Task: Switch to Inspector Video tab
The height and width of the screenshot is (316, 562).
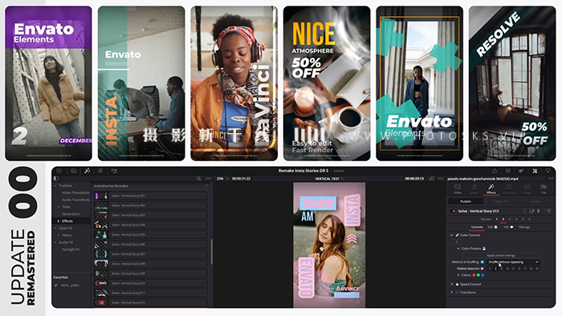Action: (x=458, y=189)
